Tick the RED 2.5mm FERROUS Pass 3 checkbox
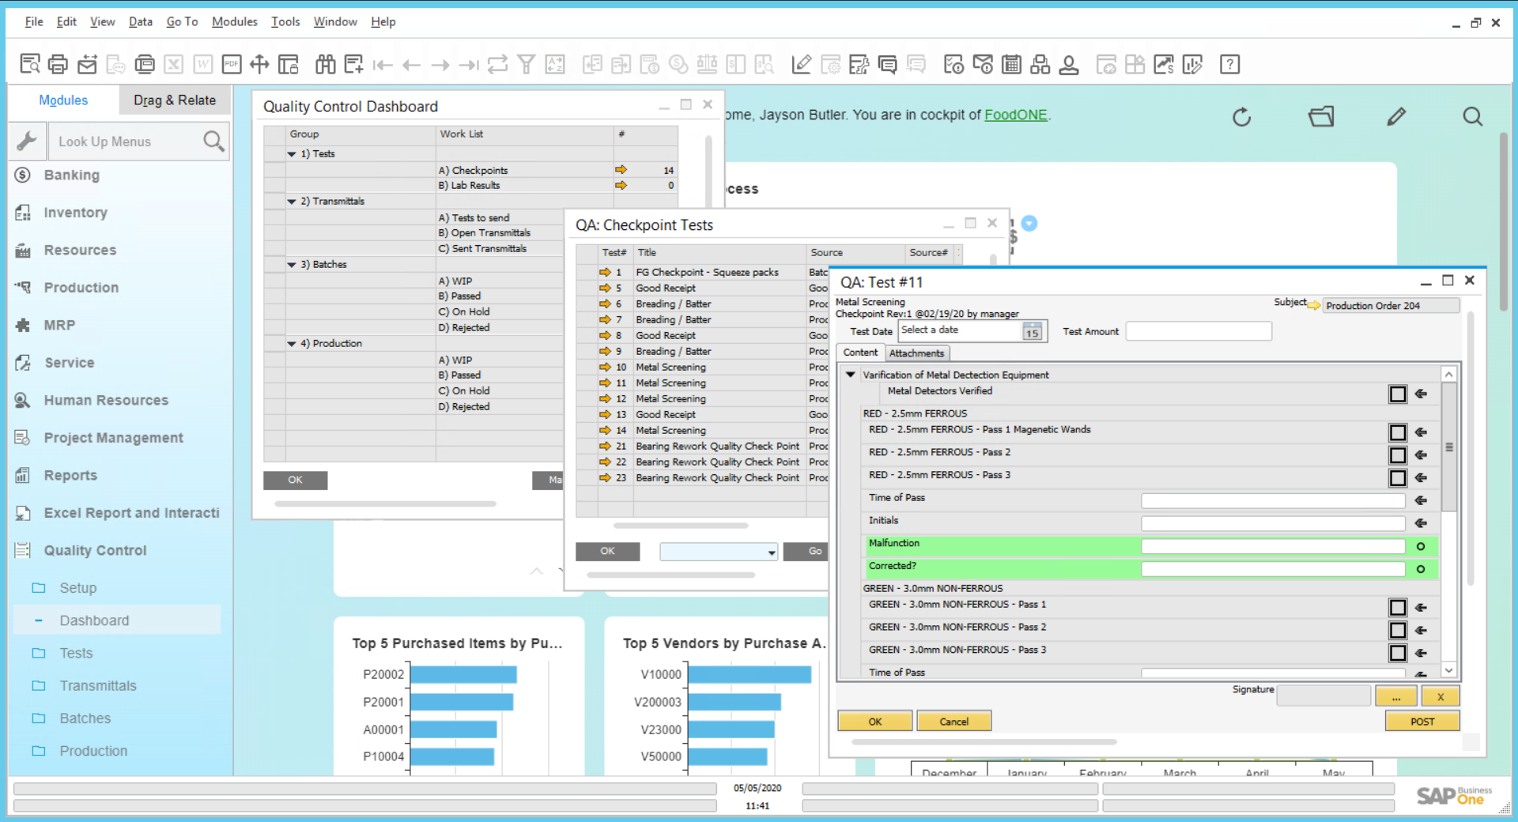Screen dimensions: 1518x822 [1398, 478]
